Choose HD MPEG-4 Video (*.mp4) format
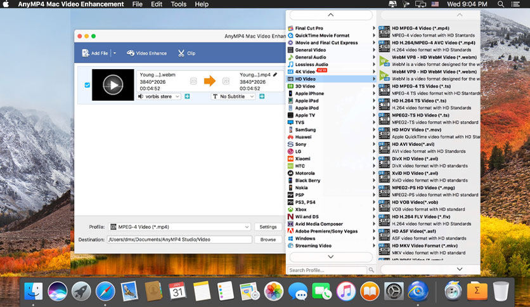530x307 pixels. coord(429,32)
